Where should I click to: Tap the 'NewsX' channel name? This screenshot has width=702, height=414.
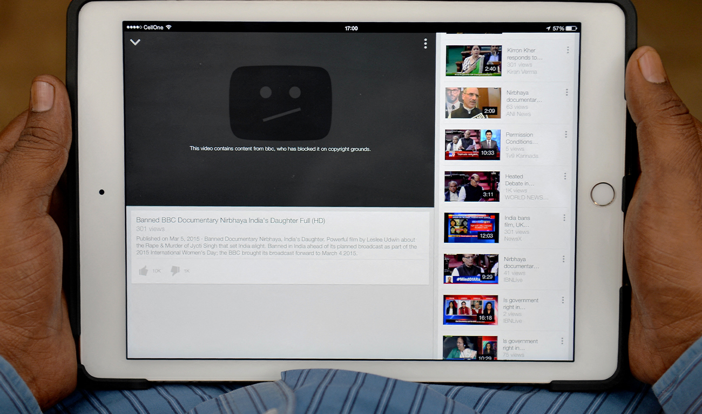pos(512,239)
